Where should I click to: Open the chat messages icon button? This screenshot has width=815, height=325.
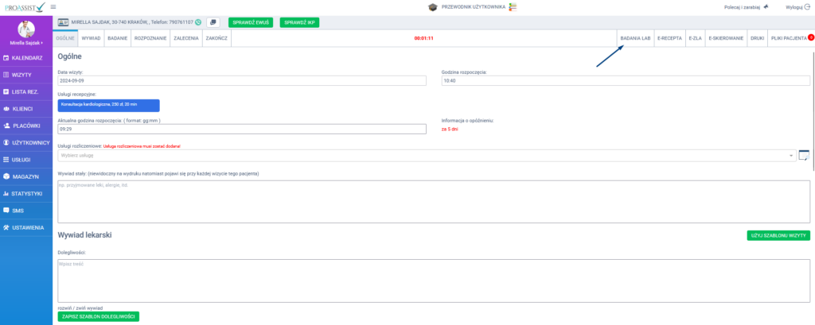tap(213, 22)
